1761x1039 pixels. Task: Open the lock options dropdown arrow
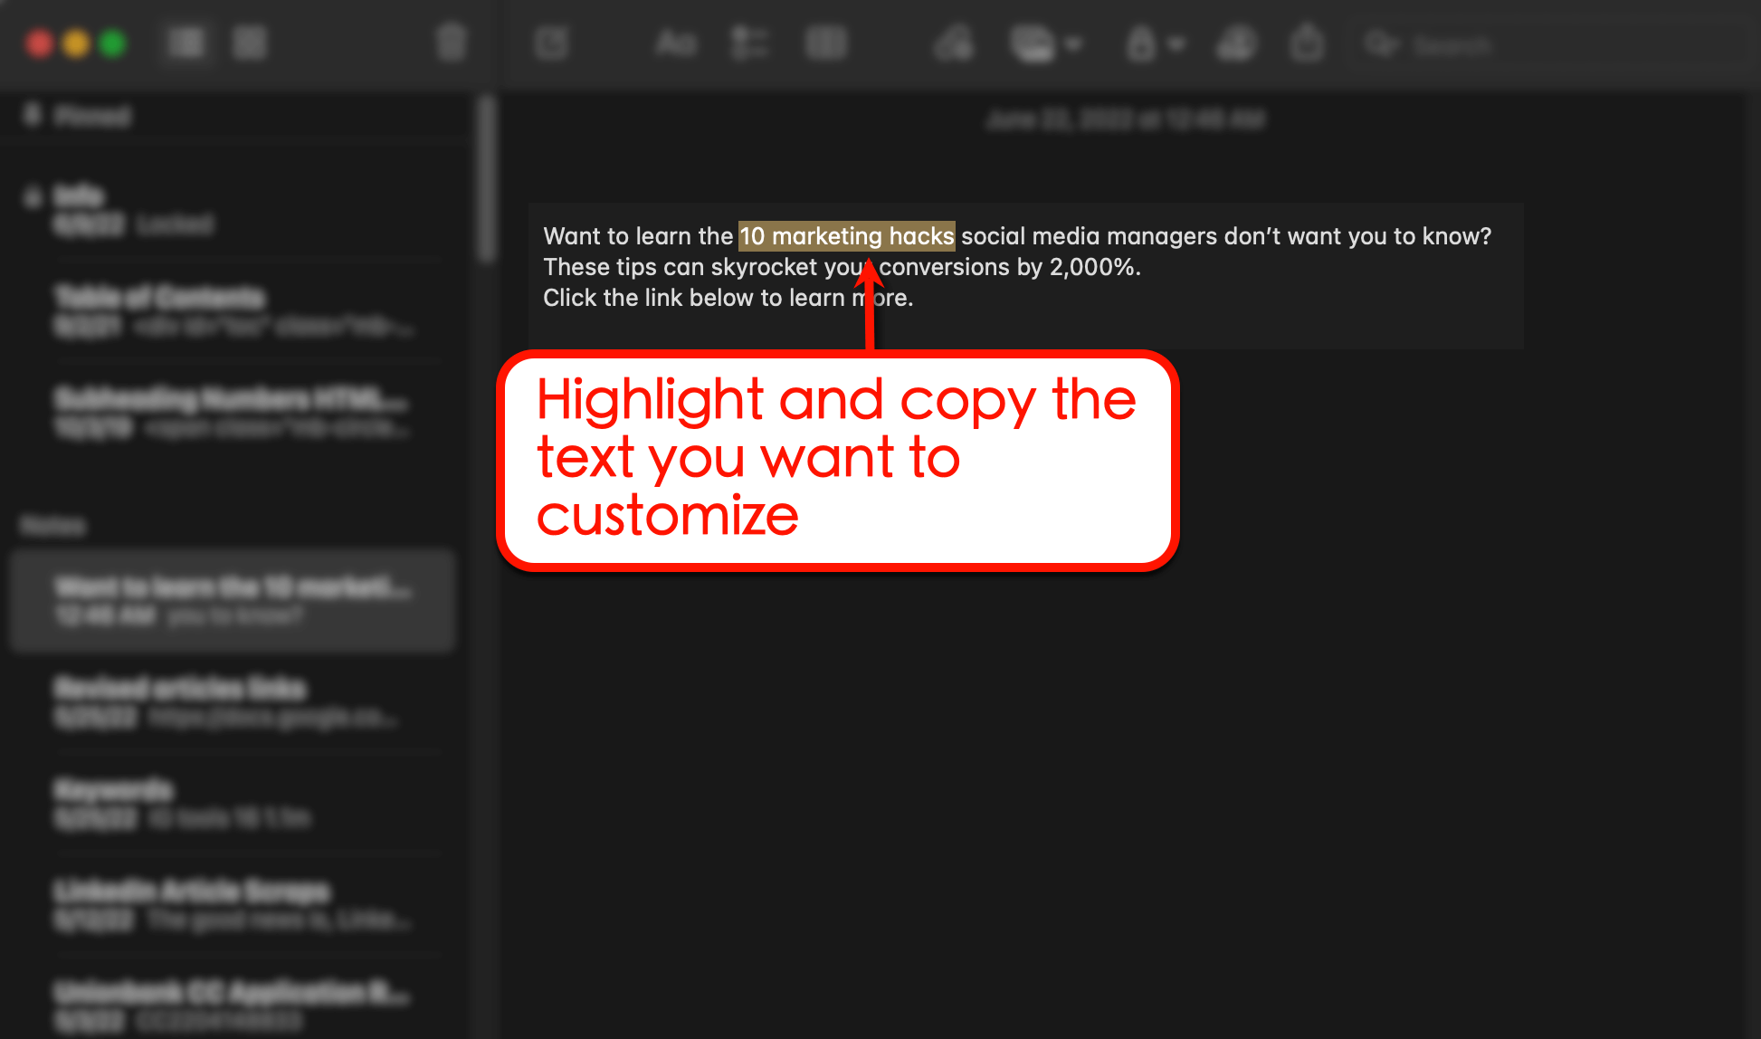tap(1177, 43)
